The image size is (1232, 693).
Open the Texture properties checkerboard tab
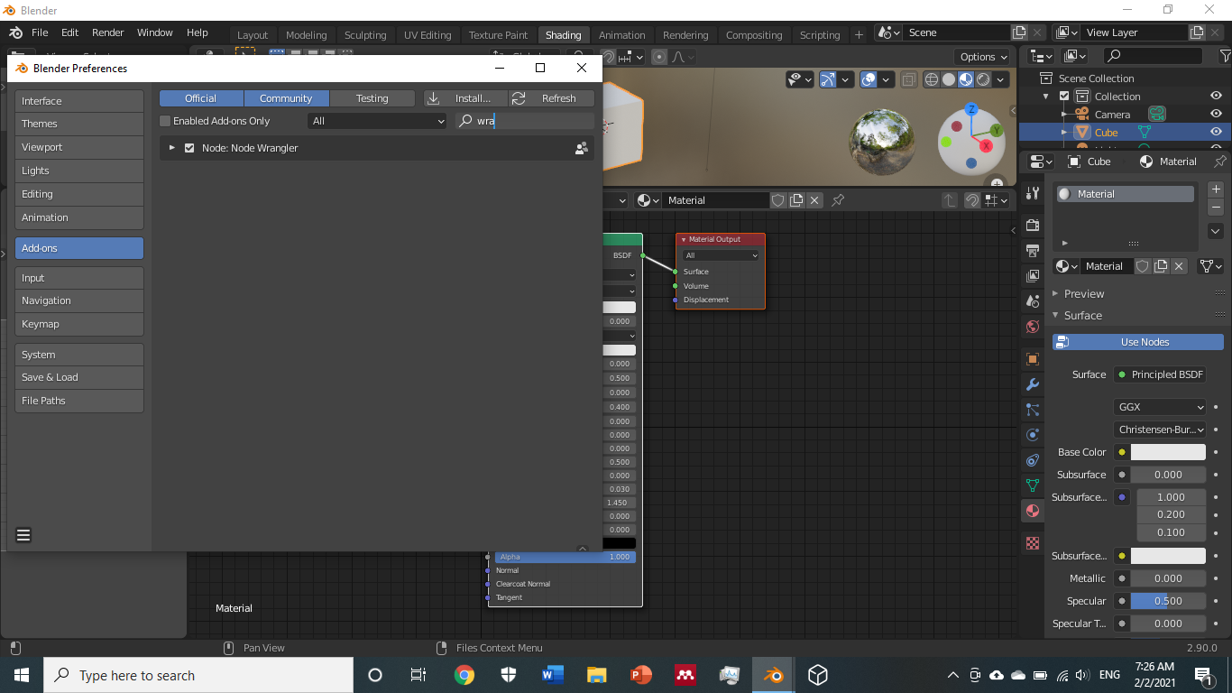pos(1033,543)
